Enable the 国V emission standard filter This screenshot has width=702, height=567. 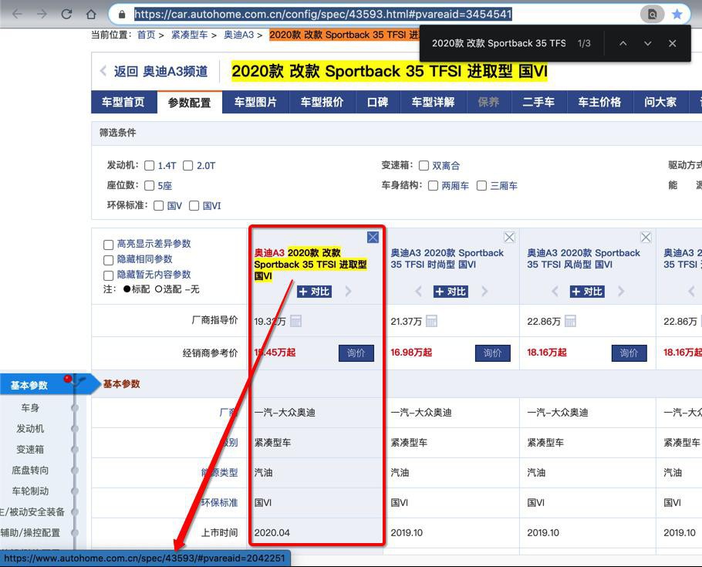coord(158,205)
